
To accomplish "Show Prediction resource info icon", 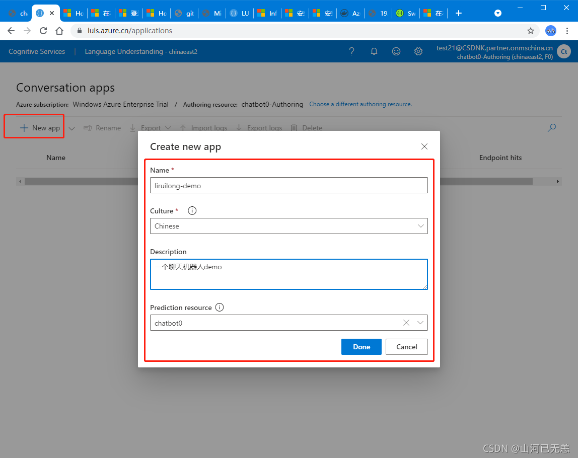I will pyautogui.click(x=220, y=308).
